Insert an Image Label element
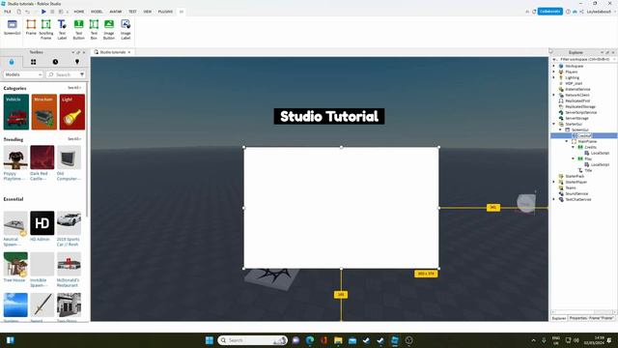 (x=126, y=30)
